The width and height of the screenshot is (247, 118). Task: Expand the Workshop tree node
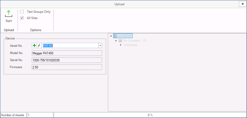[x=121, y=45]
